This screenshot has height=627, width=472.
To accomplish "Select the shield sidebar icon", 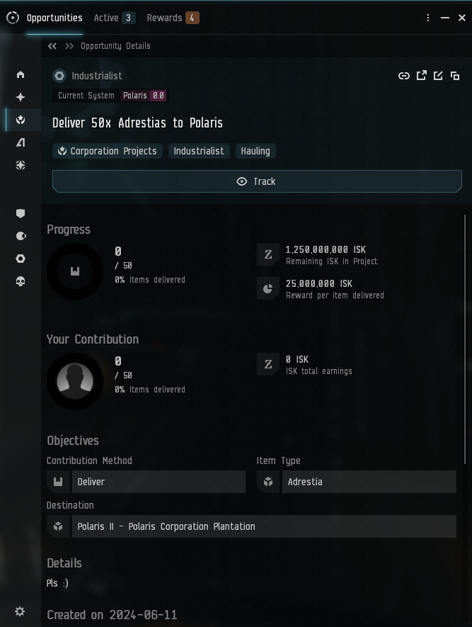I will (21, 213).
